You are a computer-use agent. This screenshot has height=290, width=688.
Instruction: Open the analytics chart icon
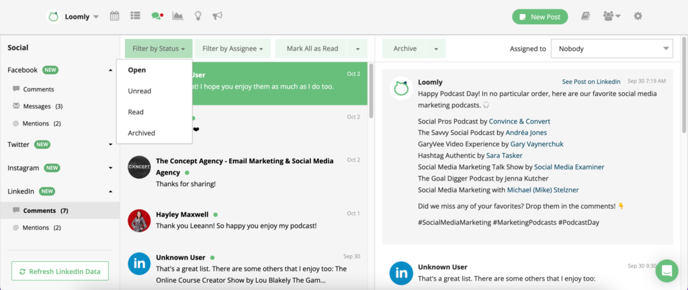(177, 16)
